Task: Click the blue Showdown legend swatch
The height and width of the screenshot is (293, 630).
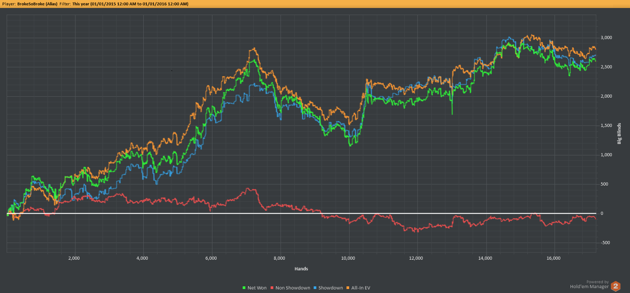Action: point(315,288)
